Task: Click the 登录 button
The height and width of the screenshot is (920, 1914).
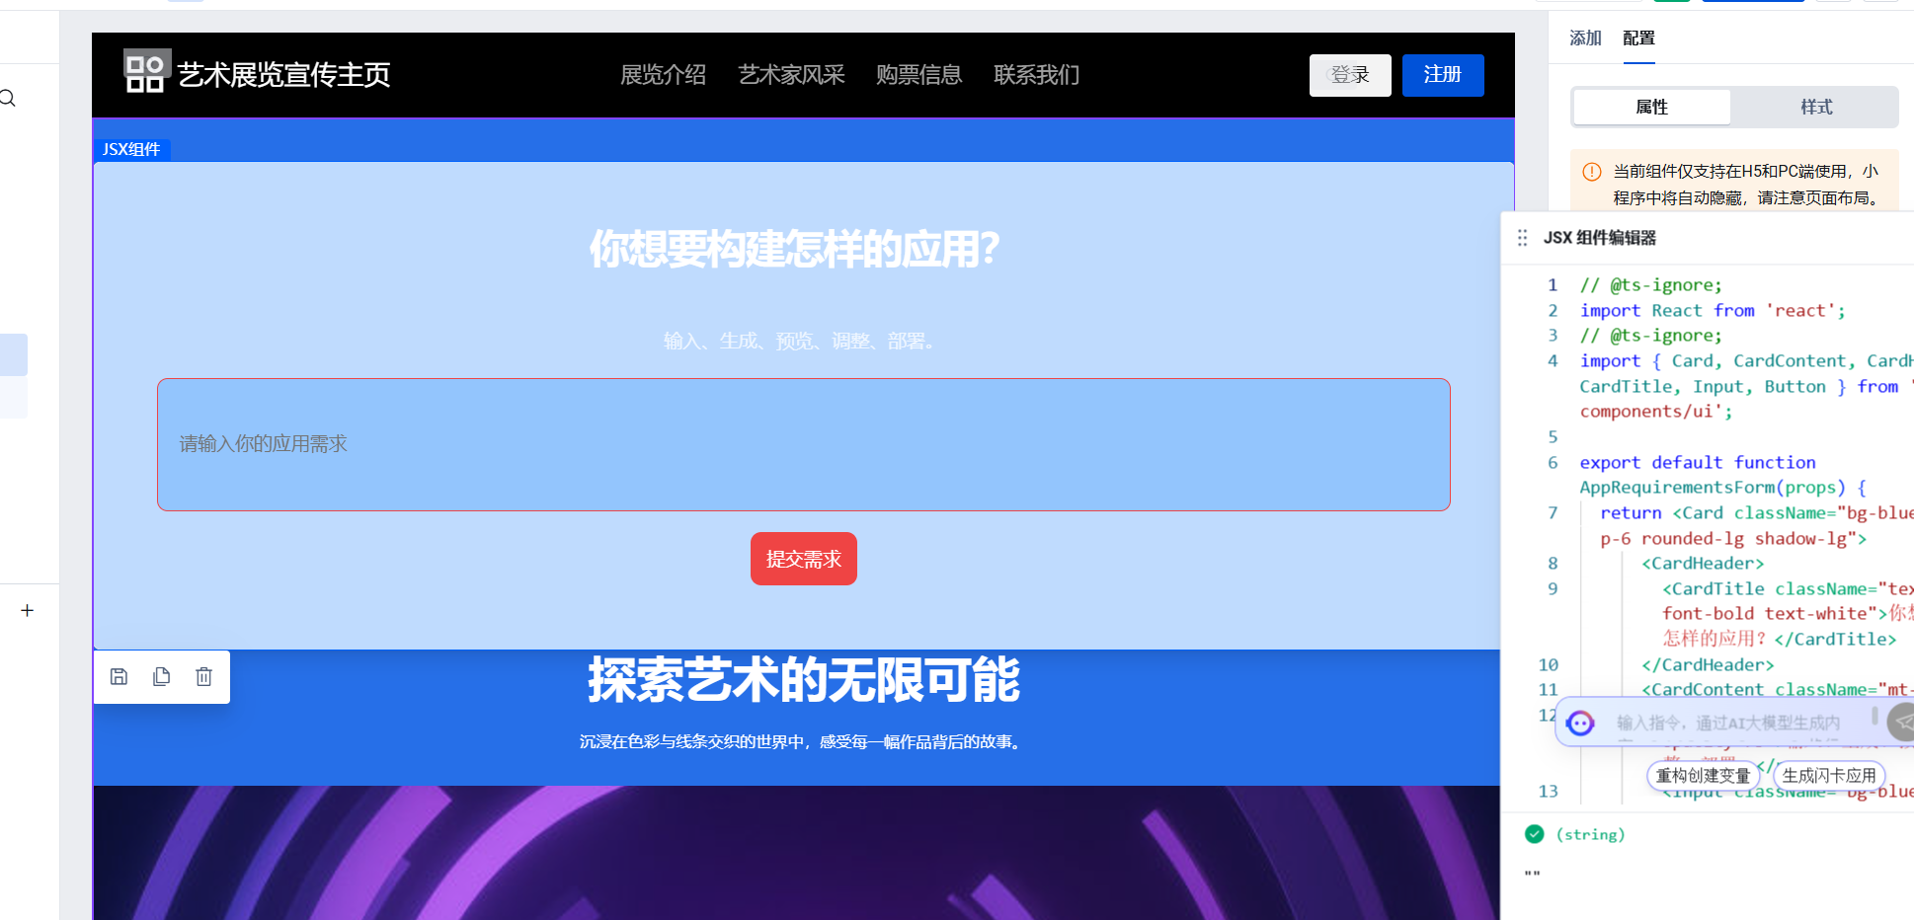Action: coord(1350,75)
